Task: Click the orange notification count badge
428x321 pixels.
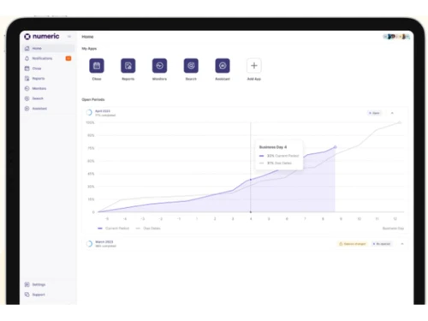Action: pos(68,58)
